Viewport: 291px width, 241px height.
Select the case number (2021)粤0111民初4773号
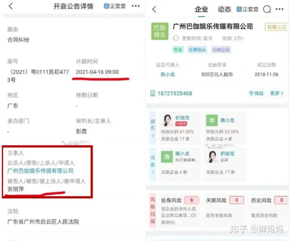click(38, 76)
